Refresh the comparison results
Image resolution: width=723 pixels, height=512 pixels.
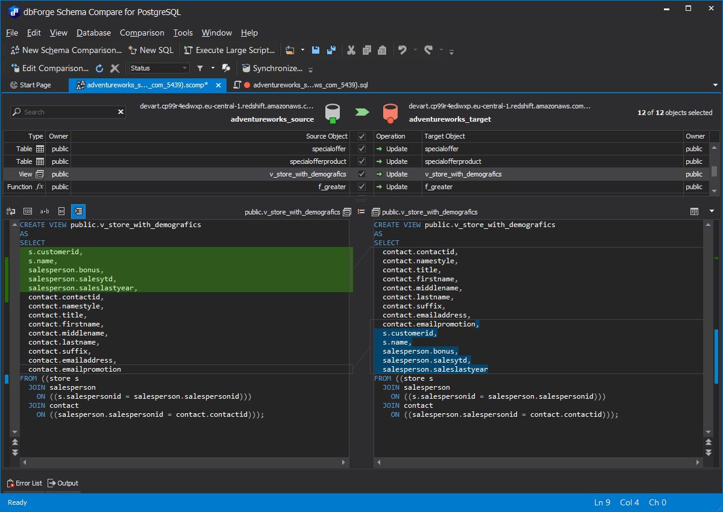click(x=99, y=68)
